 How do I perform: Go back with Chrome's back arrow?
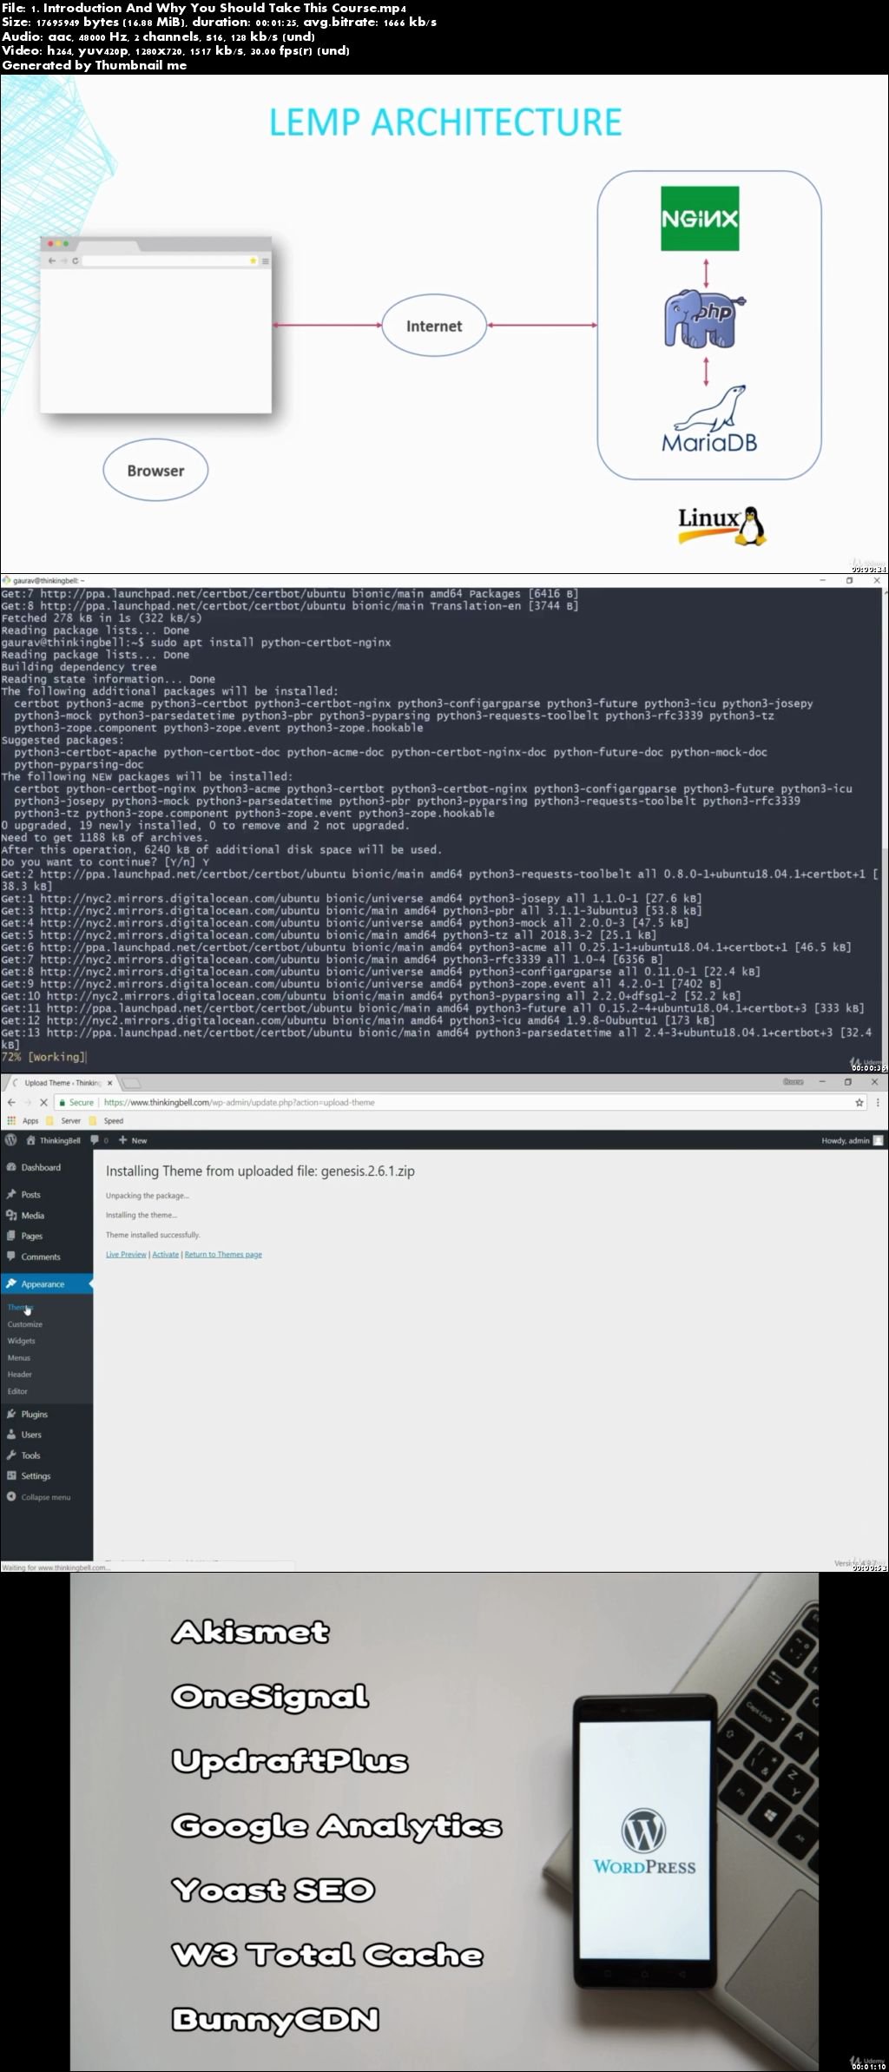pos(11,1102)
